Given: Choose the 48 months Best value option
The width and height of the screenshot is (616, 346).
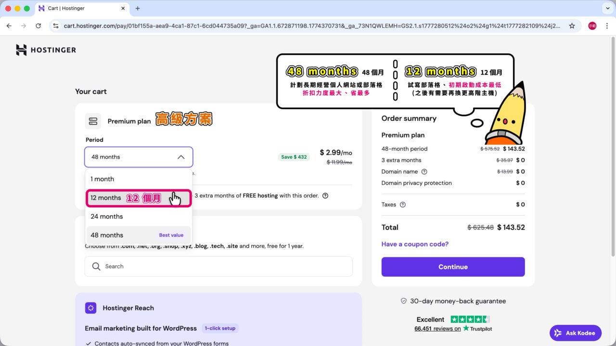Looking at the screenshot, I should click(x=139, y=235).
